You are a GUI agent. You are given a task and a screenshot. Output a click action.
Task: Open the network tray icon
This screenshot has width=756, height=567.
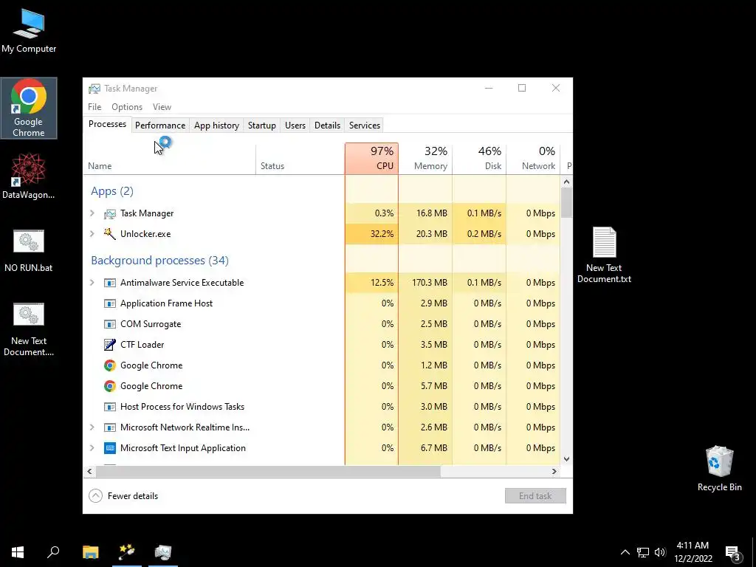643,552
